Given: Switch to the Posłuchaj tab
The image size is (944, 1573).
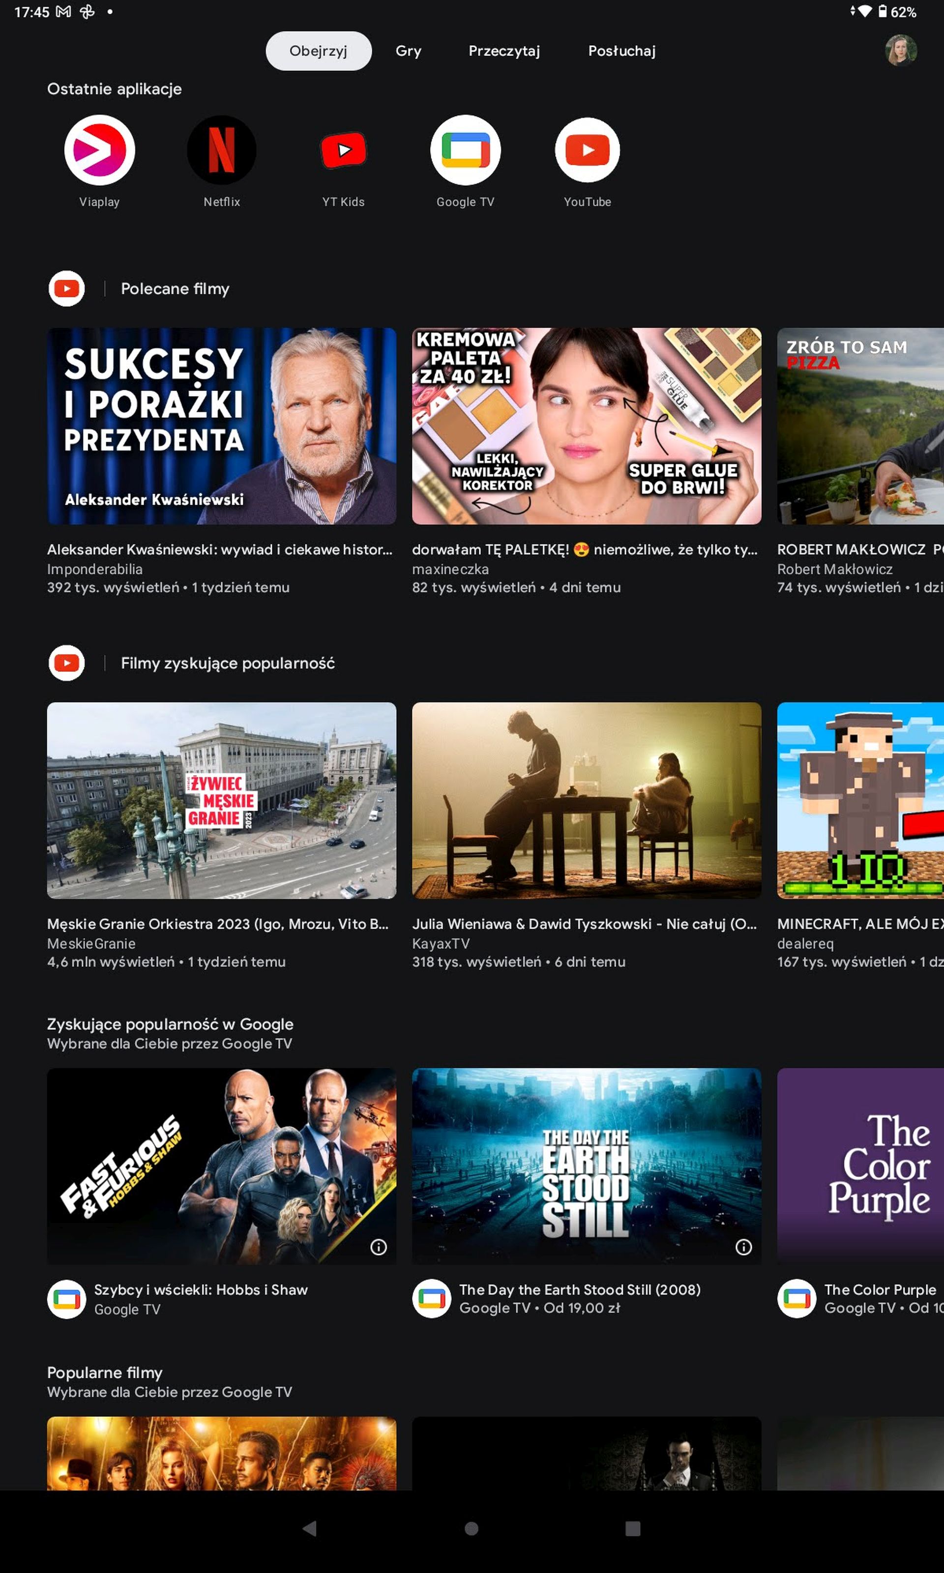Looking at the screenshot, I should [x=622, y=51].
